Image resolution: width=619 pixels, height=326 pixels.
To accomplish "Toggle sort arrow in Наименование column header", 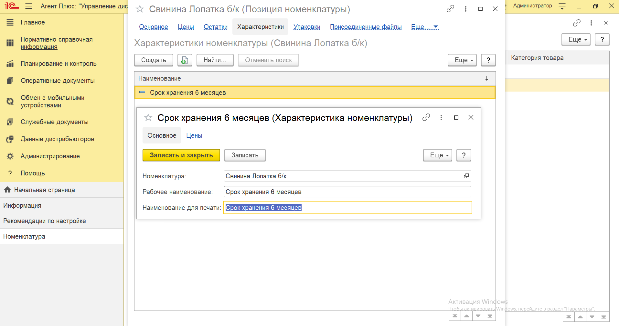I will click(486, 79).
